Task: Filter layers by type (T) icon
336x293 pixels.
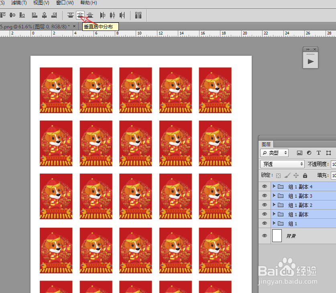Action: 319,153
